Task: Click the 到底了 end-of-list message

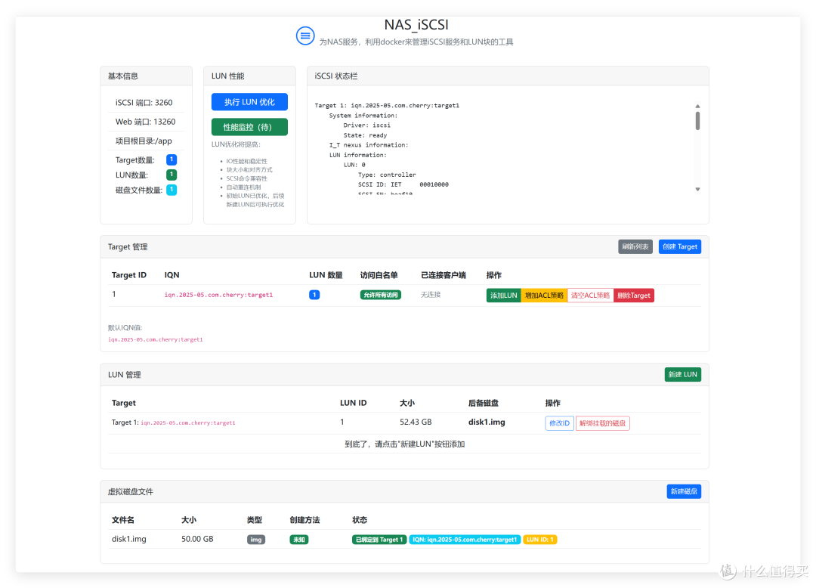Action: point(404,444)
